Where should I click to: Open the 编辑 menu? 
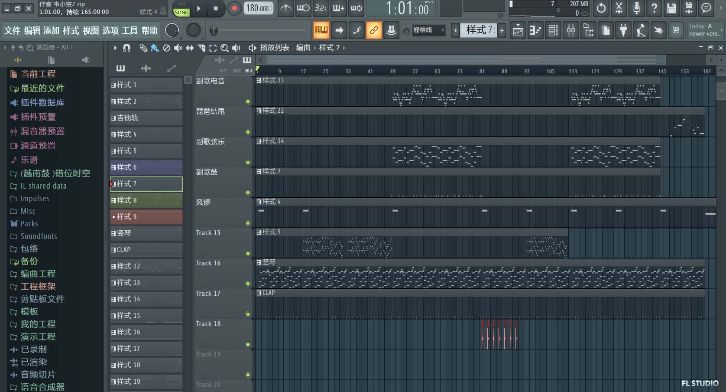[32, 30]
